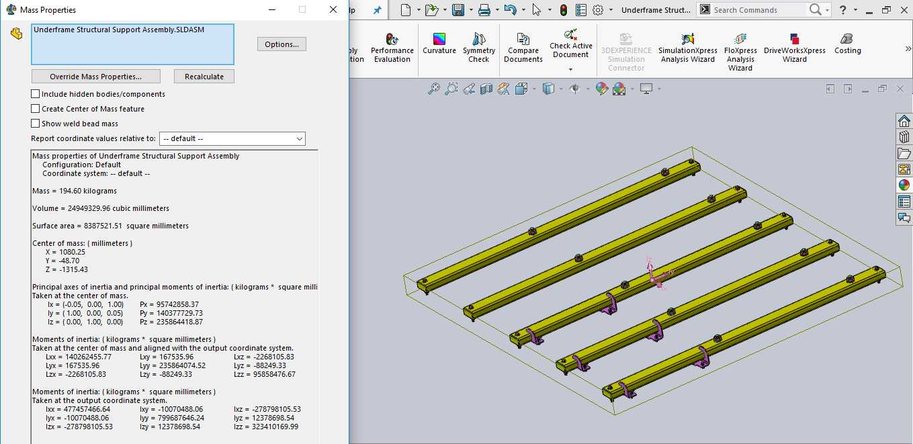913x444 pixels.
Task: Tick the Create Center of Mass feature checkbox
Action: tap(36, 109)
